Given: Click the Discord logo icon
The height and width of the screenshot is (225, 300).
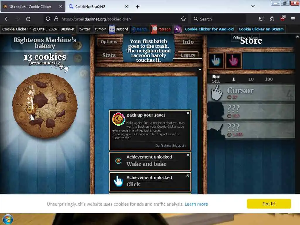Looking at the screenshot, I should tap(112, 29).
